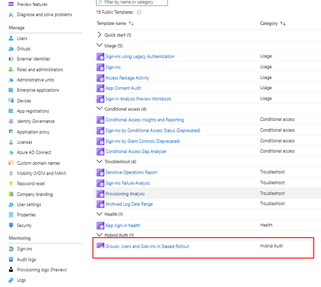The width and height of the screenshot is (321, 287).
Task: Open Audit logs under Monitoring
Action: pyautogui.click(x=26, y=259)
